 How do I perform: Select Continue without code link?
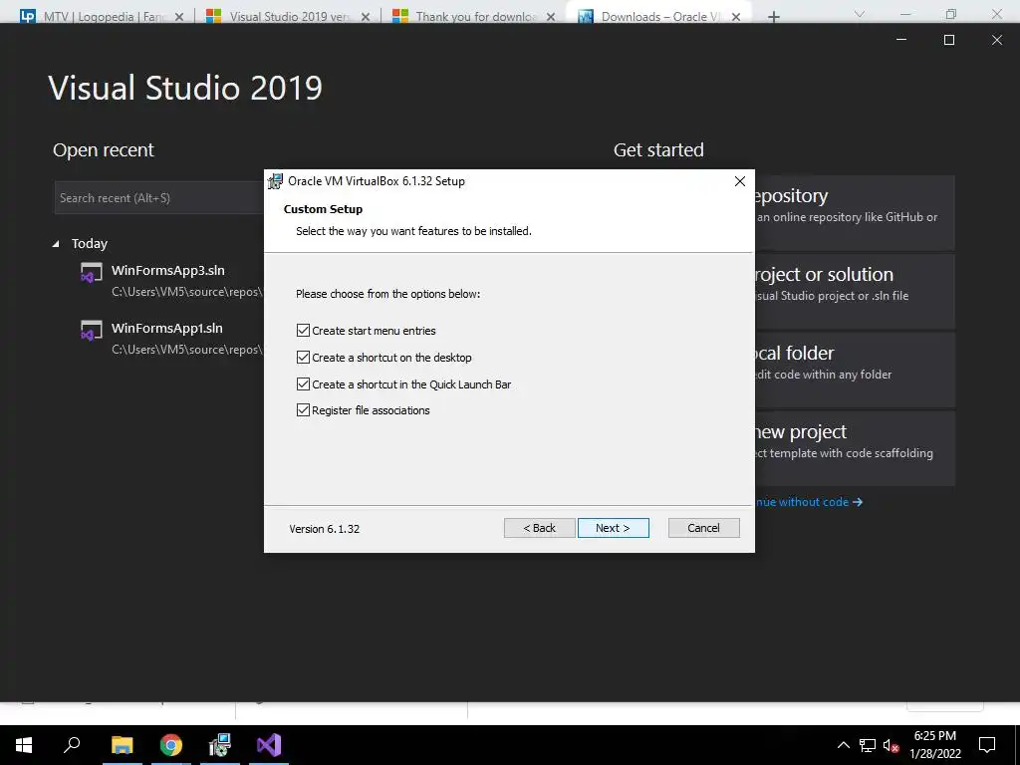(x=809, y=502)
